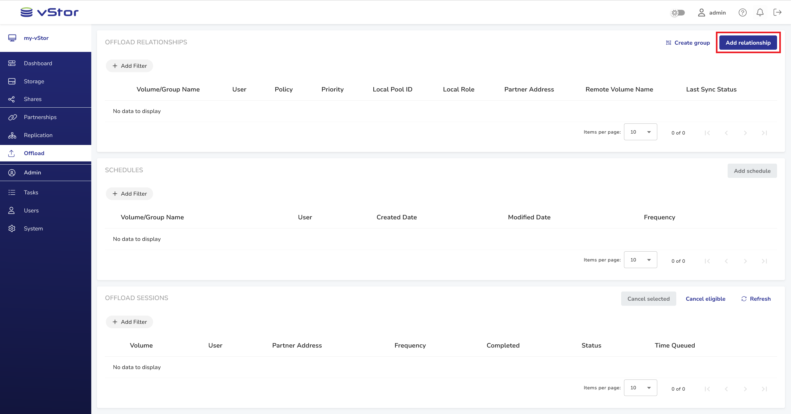The height and width of the screenshot is (414, 791).
Task: Add Filter in Offload Sessions section
Action: (x=129, y=322)
